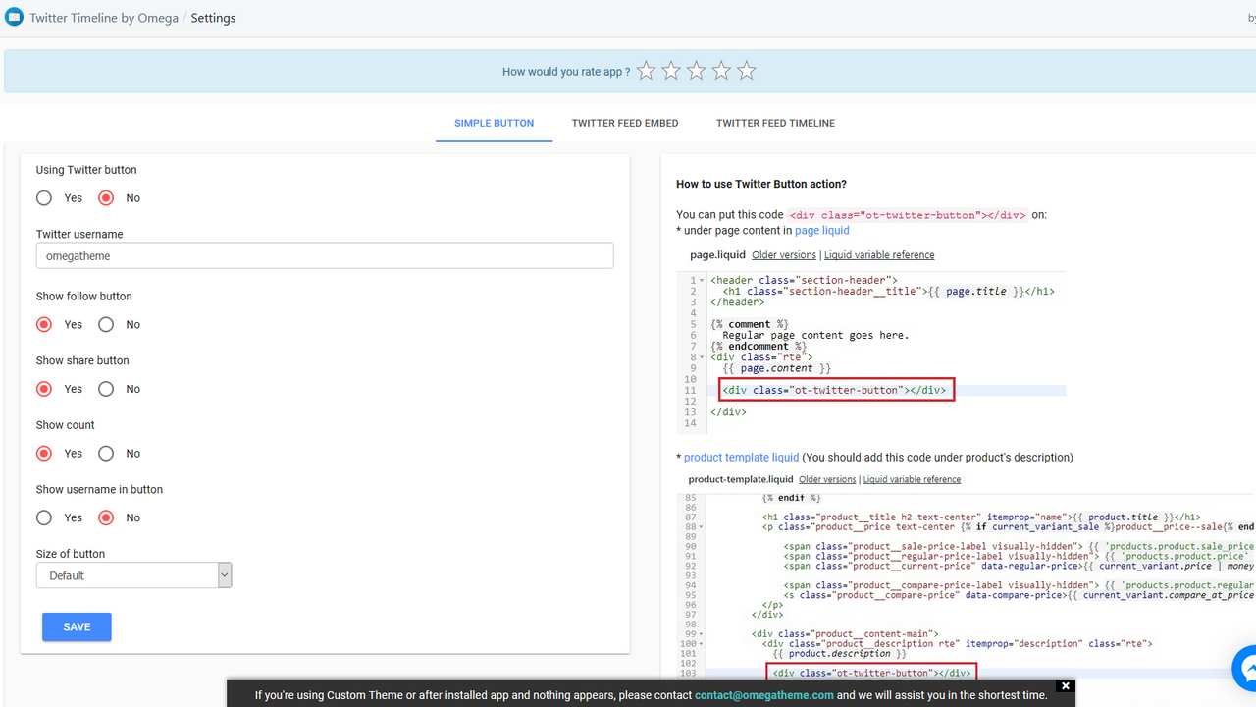Screen dimensions: 1256x707
Task: Select Yes for Using Twitter button
Action: point(44,198)
